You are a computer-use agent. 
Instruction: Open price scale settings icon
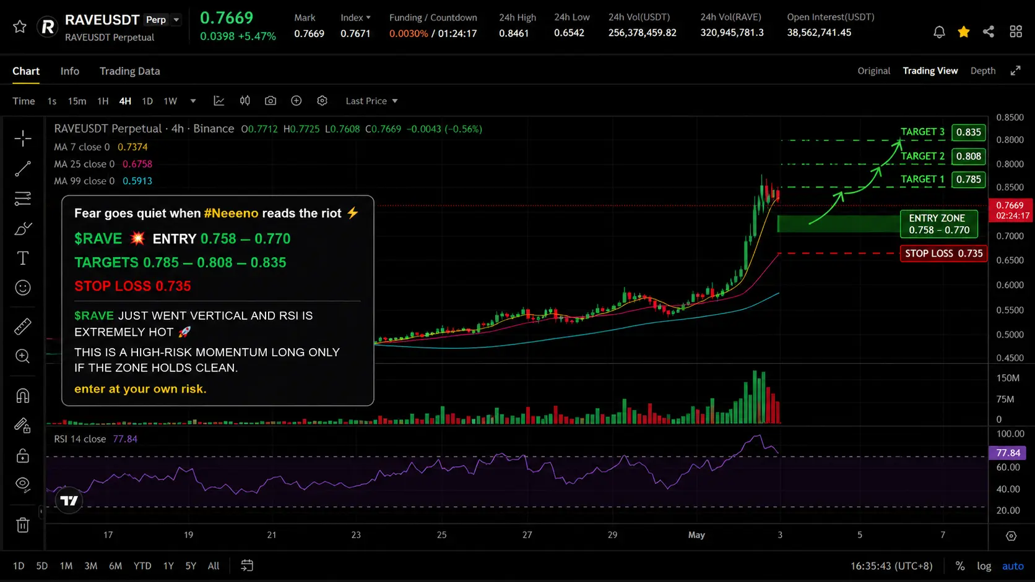click(x=1011, y=536)
